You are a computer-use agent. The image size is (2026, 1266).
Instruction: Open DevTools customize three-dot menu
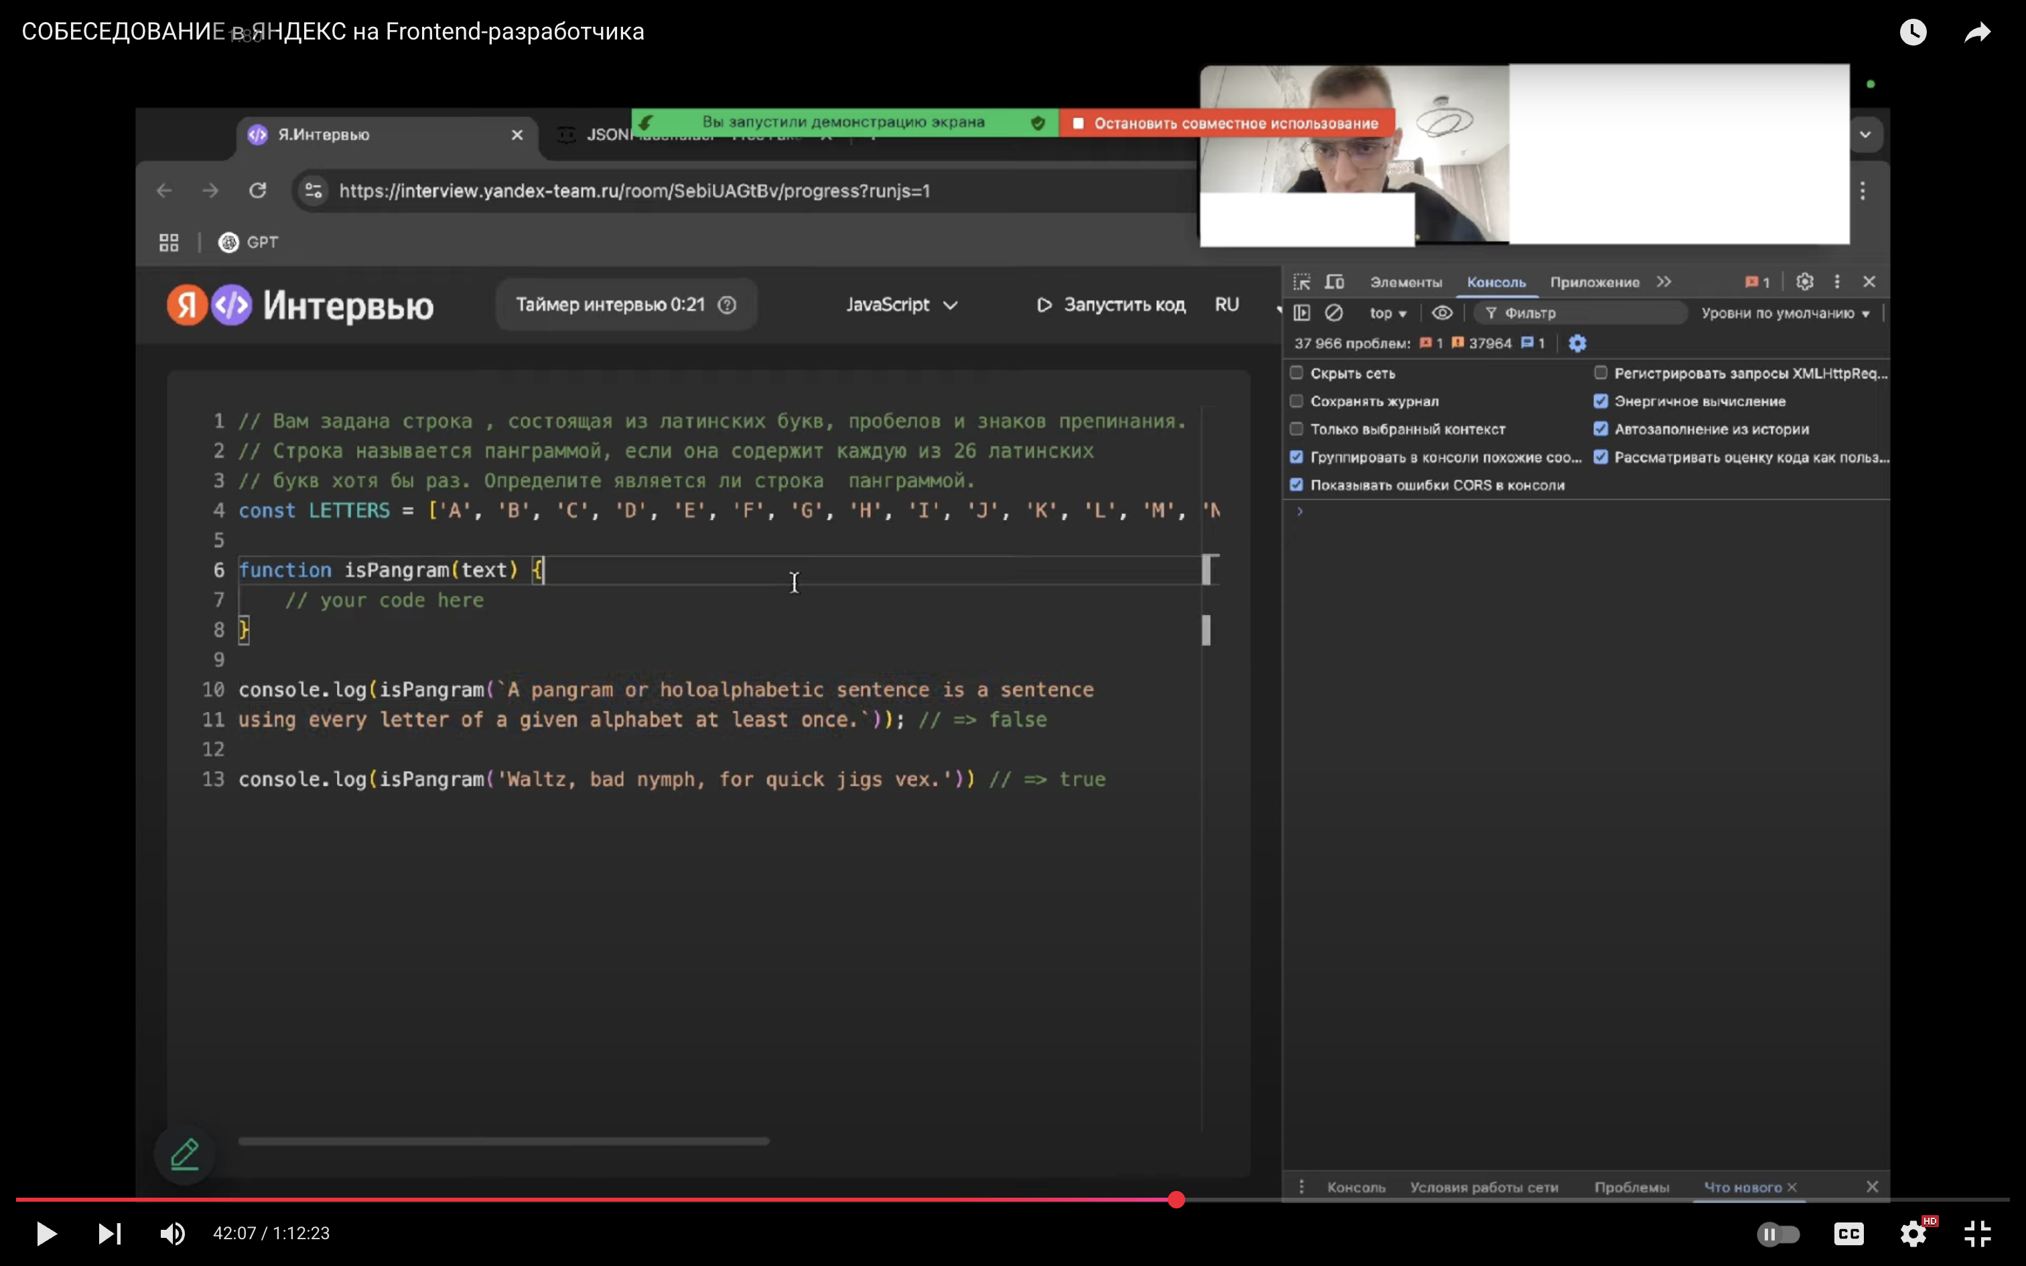pyautogui.click(x=1837, y=282)
